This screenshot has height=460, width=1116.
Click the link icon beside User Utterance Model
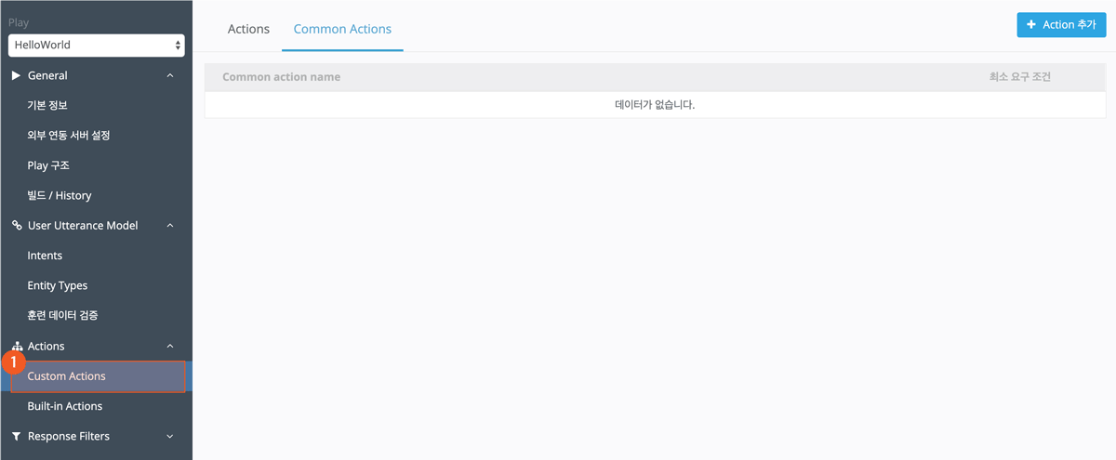click(16, 226)
